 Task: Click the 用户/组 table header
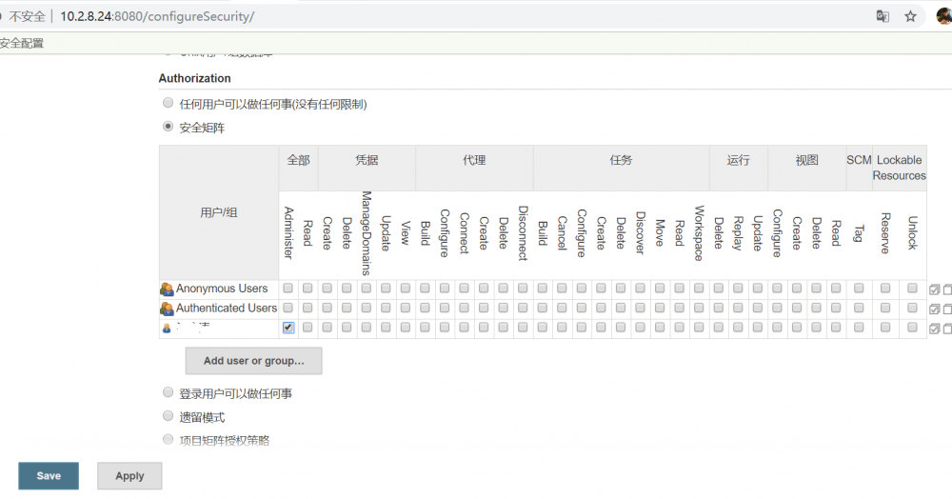point(219,212)
